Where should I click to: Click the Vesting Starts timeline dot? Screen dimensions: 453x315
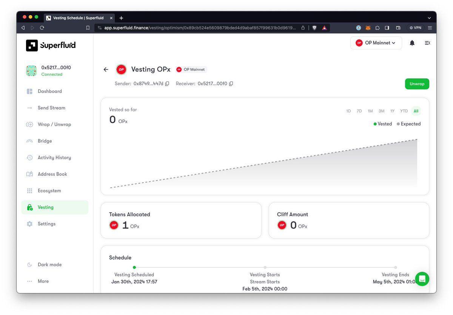[x=265, y=267]
